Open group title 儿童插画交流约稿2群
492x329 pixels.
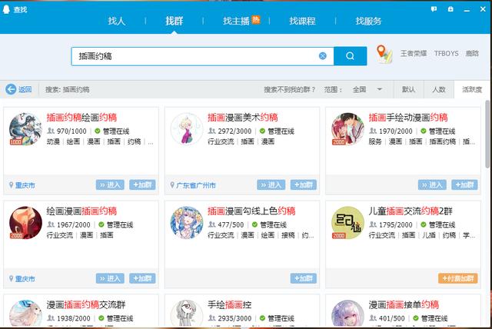click(x=411, y=211)
